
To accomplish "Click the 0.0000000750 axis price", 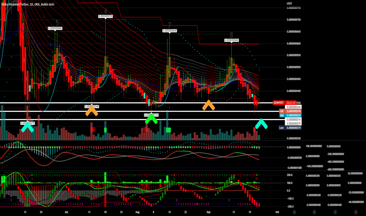I will pos(294,8).
